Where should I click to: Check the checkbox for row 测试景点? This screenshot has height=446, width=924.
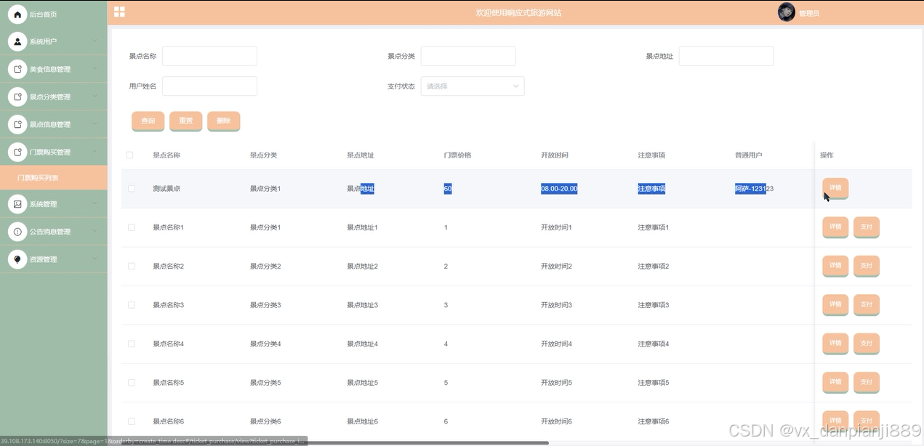pyautogui.click(x=132, y=188)
